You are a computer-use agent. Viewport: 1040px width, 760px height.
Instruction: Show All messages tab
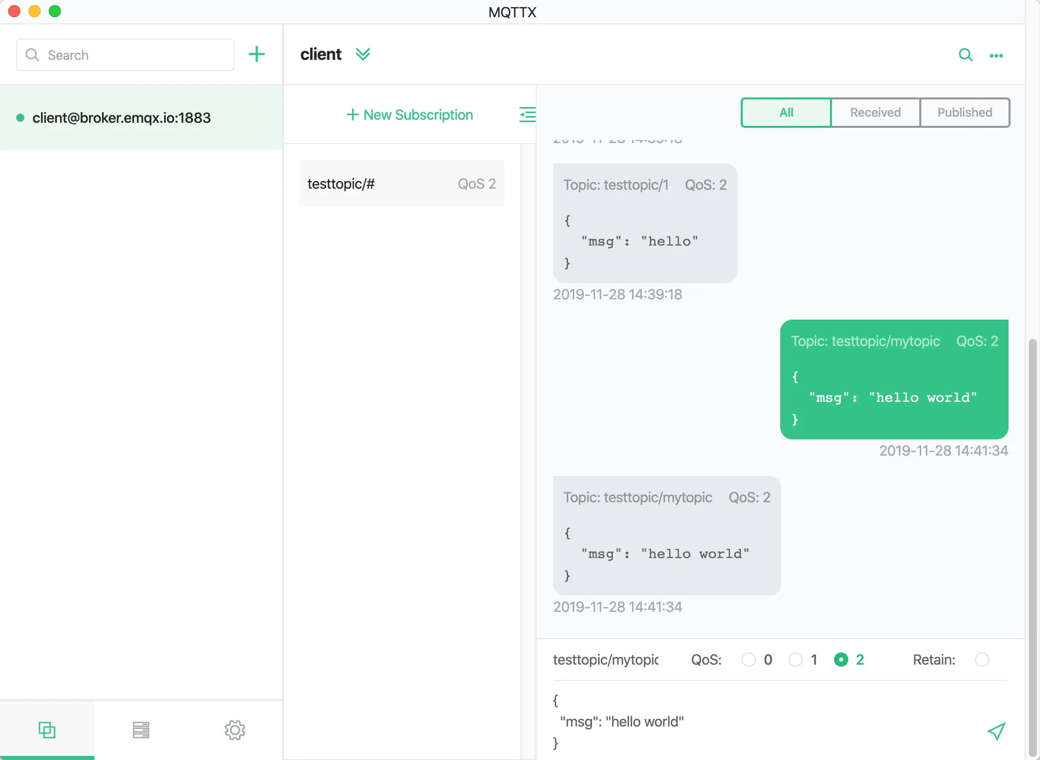(786, 113)
